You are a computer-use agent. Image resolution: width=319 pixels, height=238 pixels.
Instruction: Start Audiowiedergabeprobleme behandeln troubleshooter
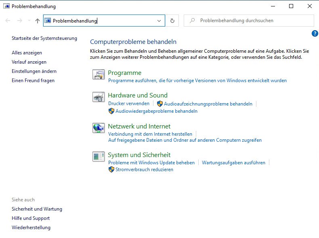[x=156, y=111]
